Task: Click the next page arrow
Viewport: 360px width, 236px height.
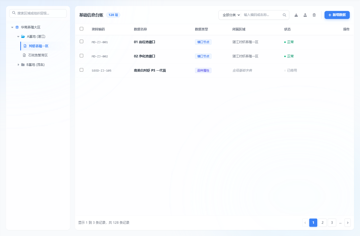Action: coord(347,223)
